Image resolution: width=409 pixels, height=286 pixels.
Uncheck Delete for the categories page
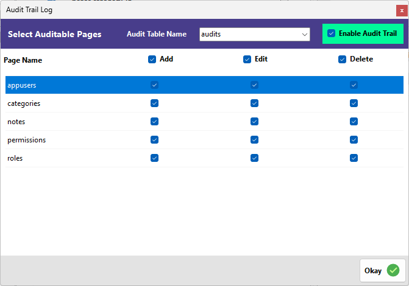coord(354,103)
